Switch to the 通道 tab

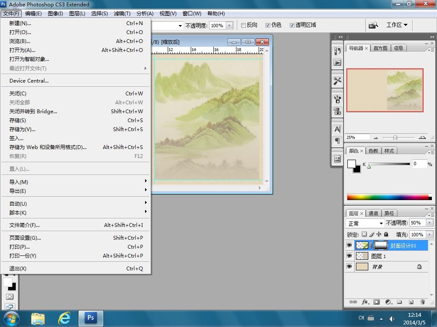click(373, 213)
